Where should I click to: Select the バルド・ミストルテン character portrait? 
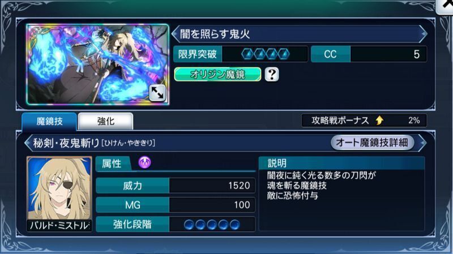[59, 193]
